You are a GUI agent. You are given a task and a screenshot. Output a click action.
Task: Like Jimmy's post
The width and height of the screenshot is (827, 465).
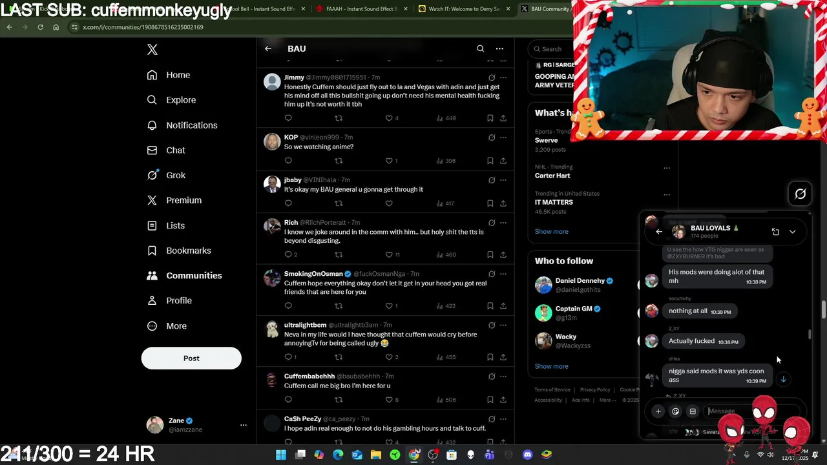coord(389,118)
